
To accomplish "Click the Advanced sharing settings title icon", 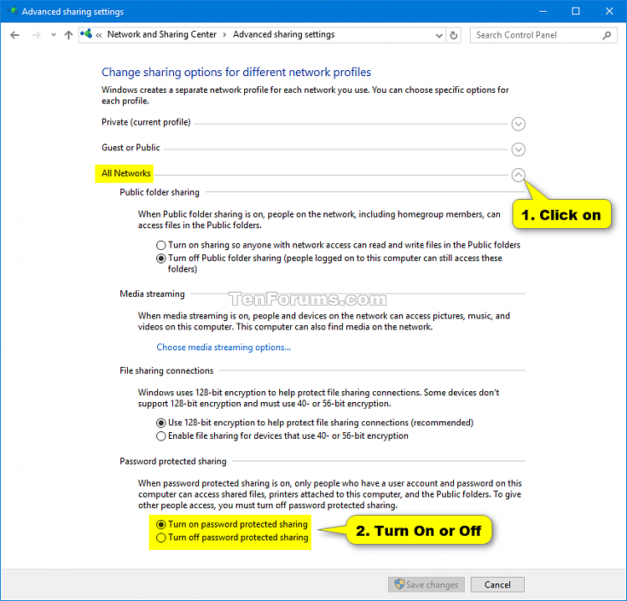I will coord(12,11).
